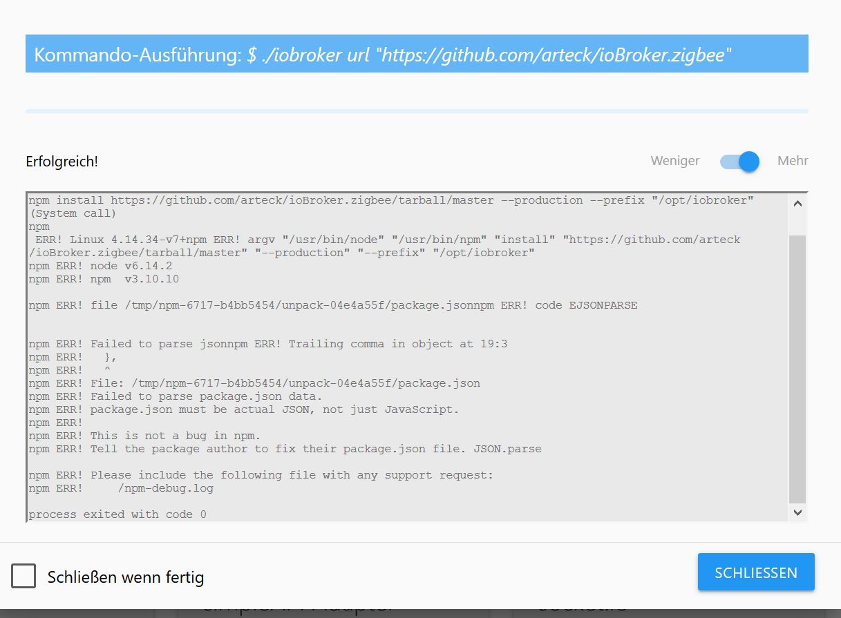Click the 'Failed to parse package.json data.' line
This screenshot has height=618, width=841.
pos(176,396)
